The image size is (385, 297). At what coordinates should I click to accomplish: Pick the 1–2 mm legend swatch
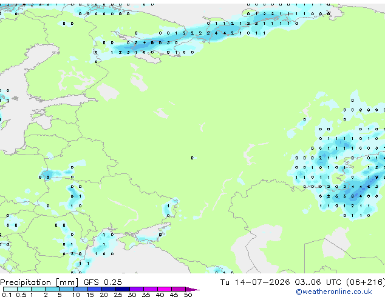tap(38, 289)
